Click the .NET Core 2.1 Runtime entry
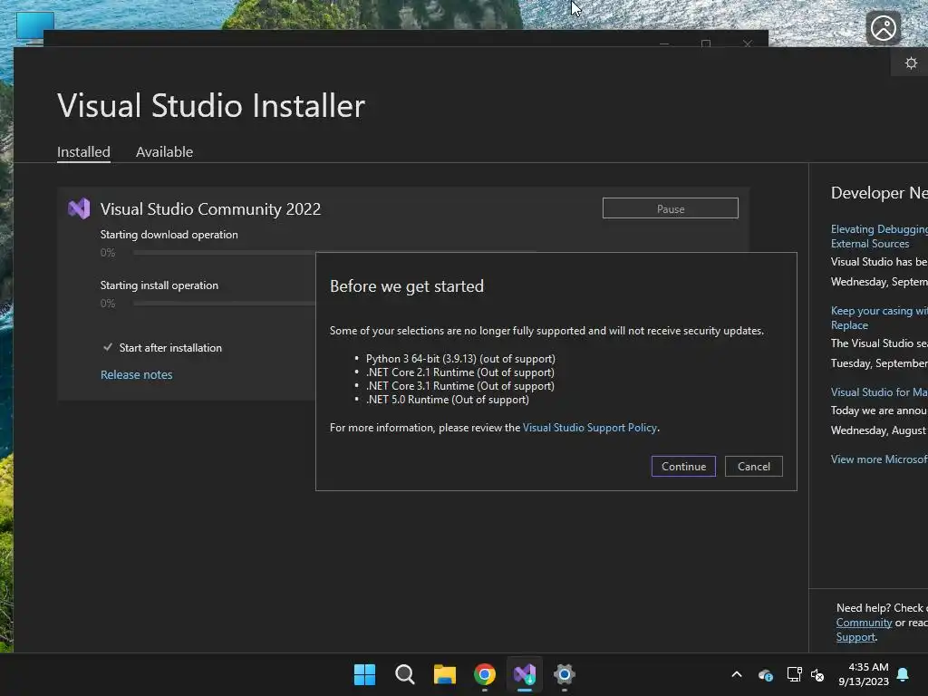Image resolution: width=928 pixels, height=696 pixels. point(459,372)
